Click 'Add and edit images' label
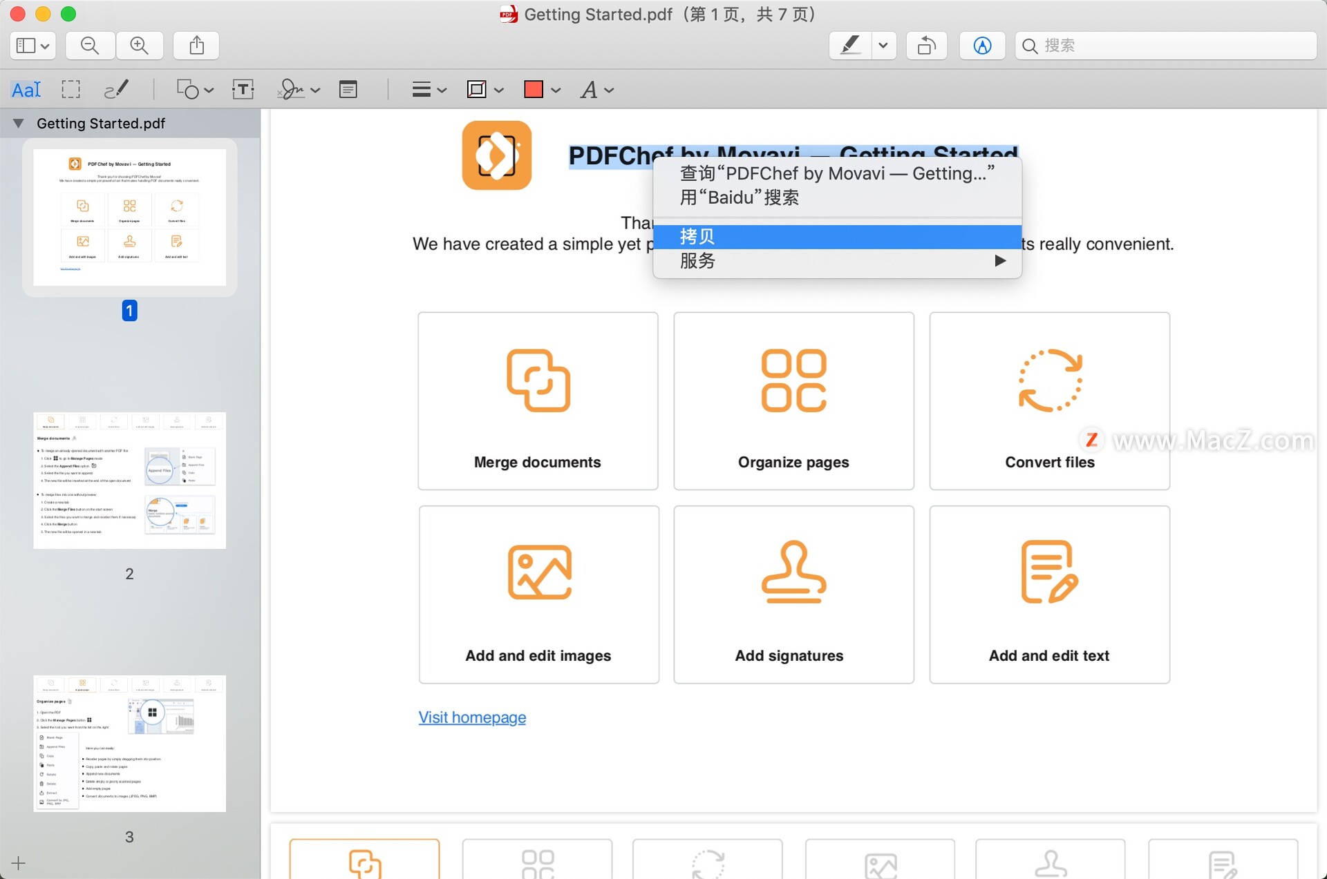 point(538,655)
